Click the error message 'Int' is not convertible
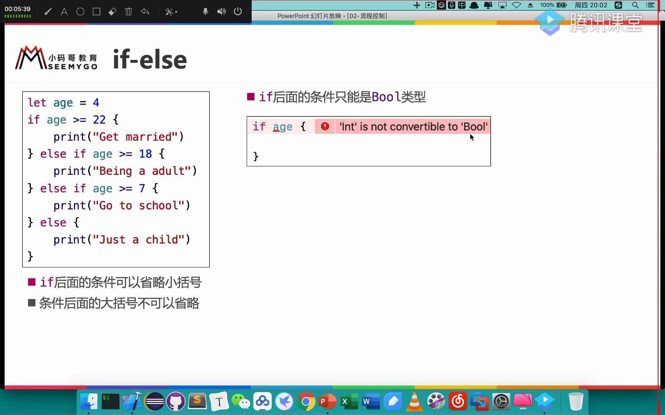The width and height of the screenshot is (665, 415). point(413,127)
